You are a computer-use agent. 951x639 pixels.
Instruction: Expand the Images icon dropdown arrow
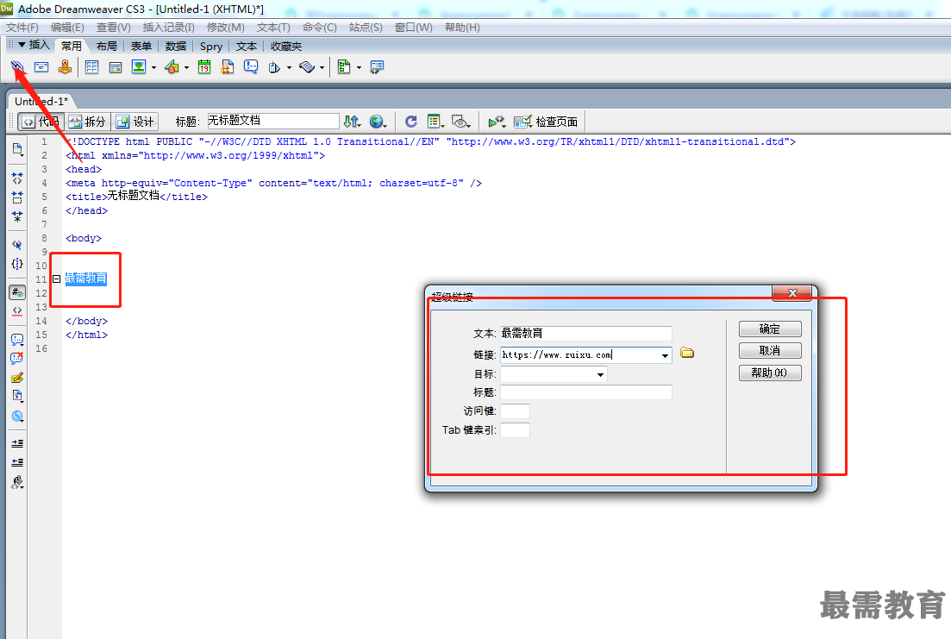(x=153, y=68)
